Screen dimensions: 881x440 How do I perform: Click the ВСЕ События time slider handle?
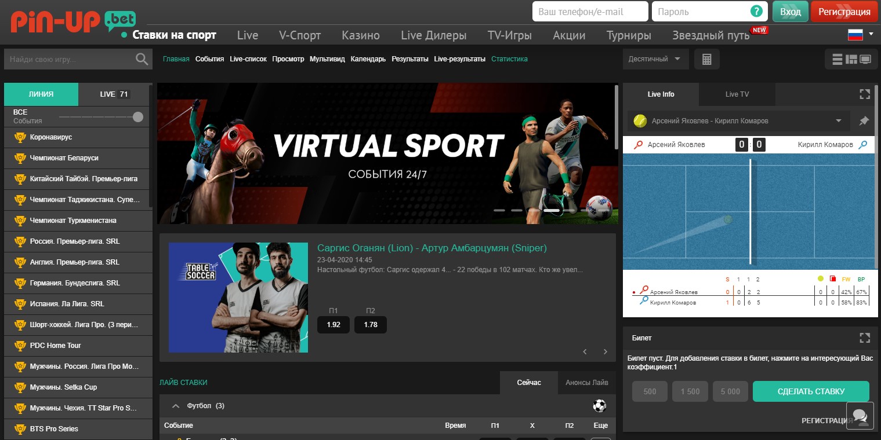click(137, 117)
